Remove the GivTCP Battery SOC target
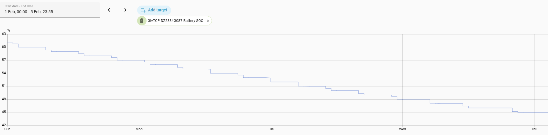Viewport: 548px width, 135px height. click(208, 21)
